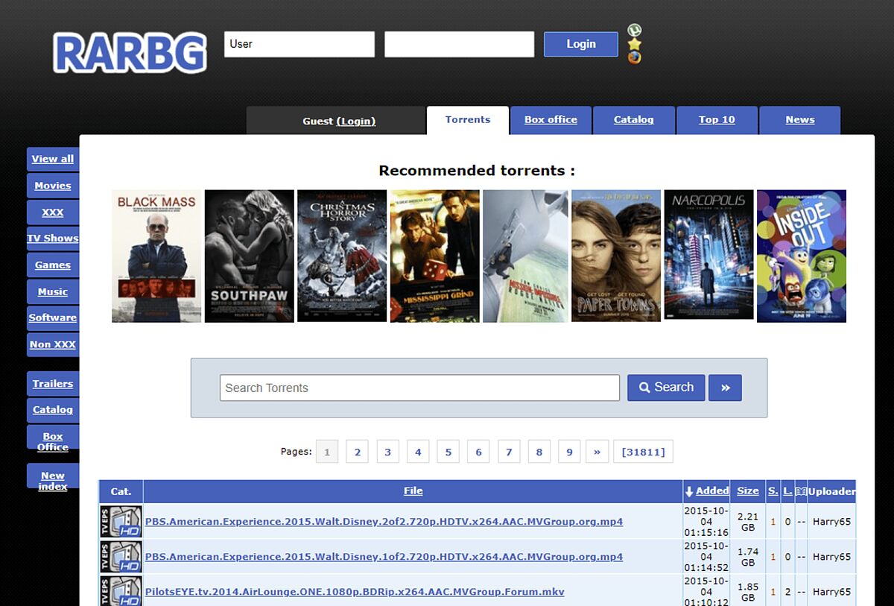Open the Walt.Disney.1of2.720p torrent link

coord(384,557)
